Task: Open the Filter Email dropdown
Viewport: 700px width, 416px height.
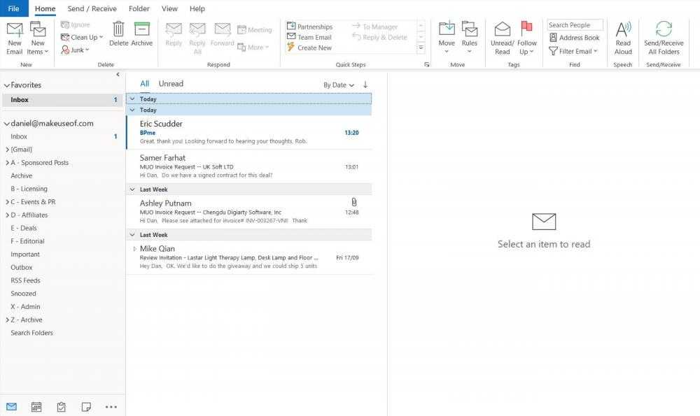Action: click(574, 51)
